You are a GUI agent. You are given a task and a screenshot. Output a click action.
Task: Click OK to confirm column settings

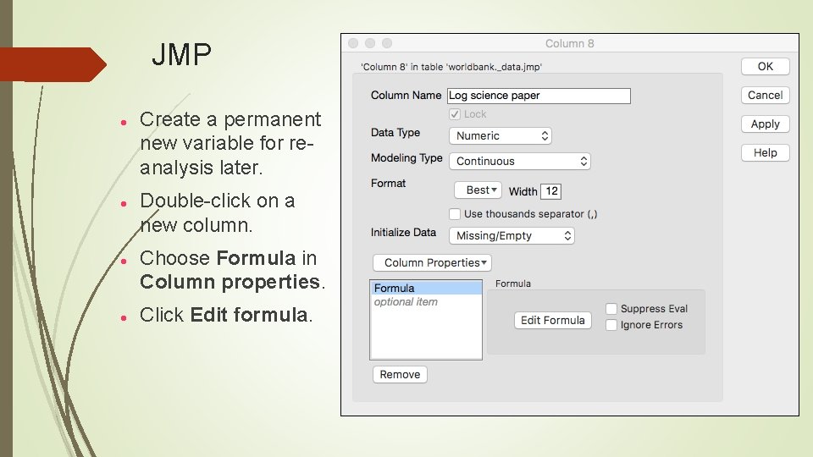tap(765, 66)
